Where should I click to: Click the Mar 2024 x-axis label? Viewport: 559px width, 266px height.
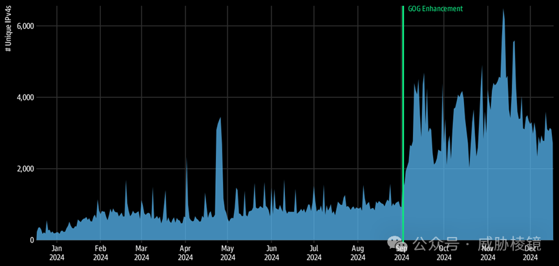pos(141,252)
